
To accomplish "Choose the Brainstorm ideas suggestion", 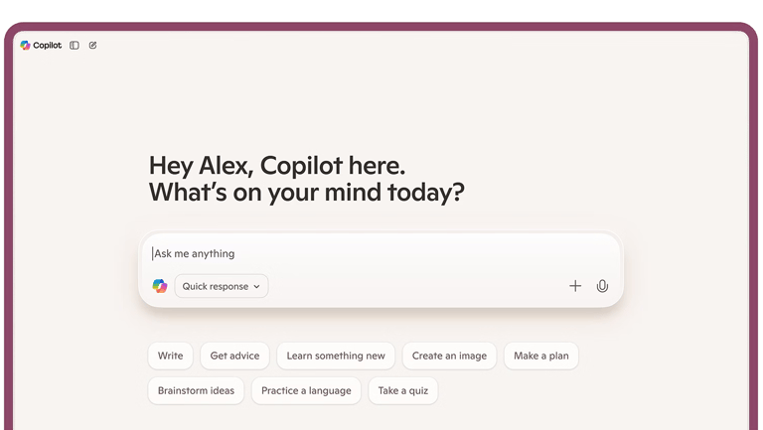I will tap(196, 390).
